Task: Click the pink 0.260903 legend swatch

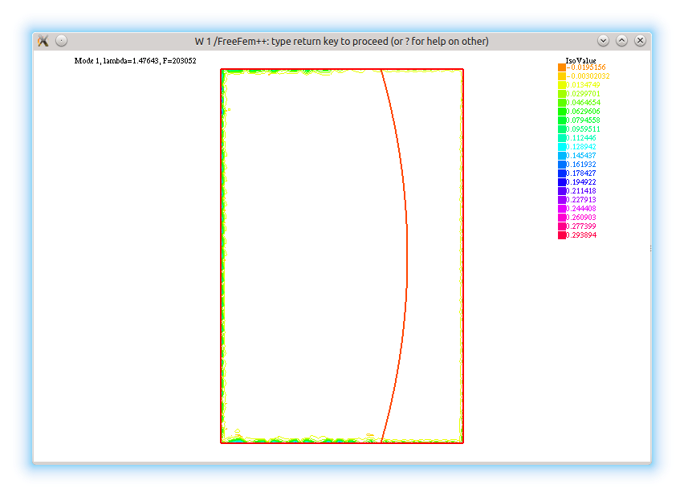Action: [562, 218]
